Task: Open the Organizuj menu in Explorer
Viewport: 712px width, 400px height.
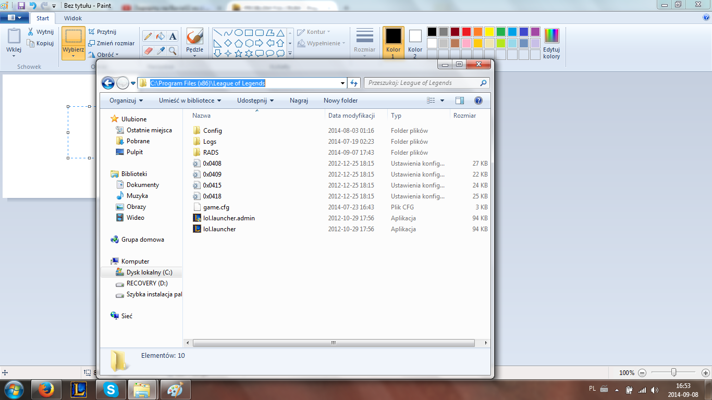Action: click(x=126, y=101)
